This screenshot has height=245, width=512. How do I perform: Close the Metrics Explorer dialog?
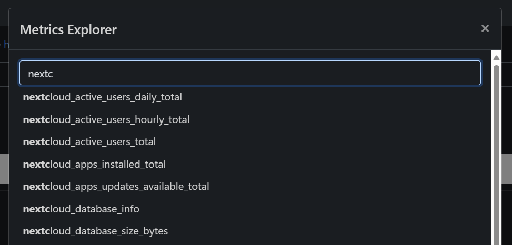(485, 29)
